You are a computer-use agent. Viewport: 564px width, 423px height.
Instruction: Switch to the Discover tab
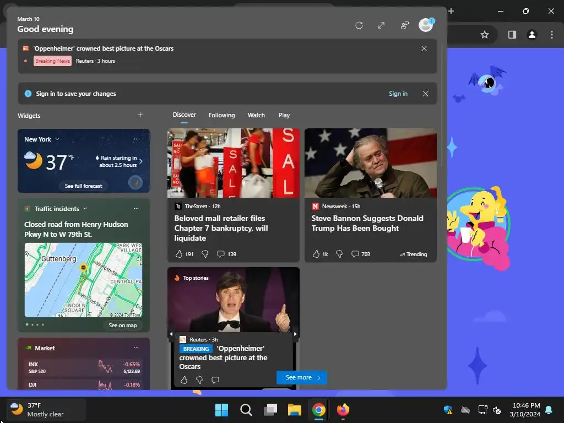(184, 115)
